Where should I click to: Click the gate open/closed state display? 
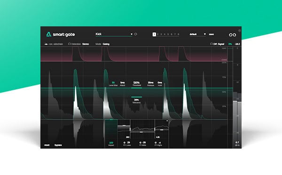tap(134, 54)
